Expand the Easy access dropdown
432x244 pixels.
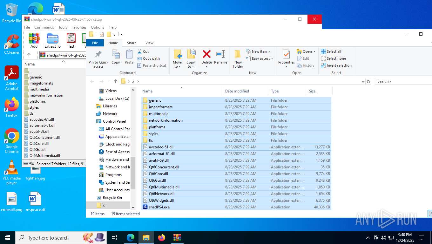click(272, 58)
